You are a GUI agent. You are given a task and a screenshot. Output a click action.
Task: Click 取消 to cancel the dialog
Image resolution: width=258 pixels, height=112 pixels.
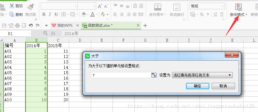223,86
